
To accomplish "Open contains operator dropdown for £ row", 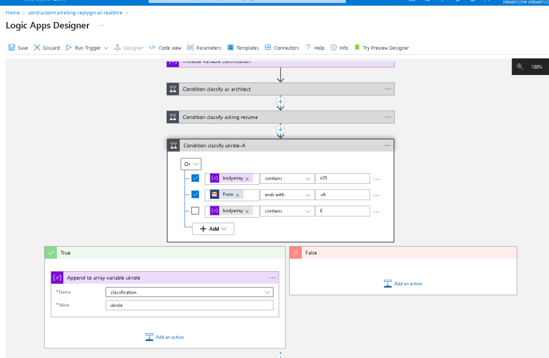I will 287,211.
